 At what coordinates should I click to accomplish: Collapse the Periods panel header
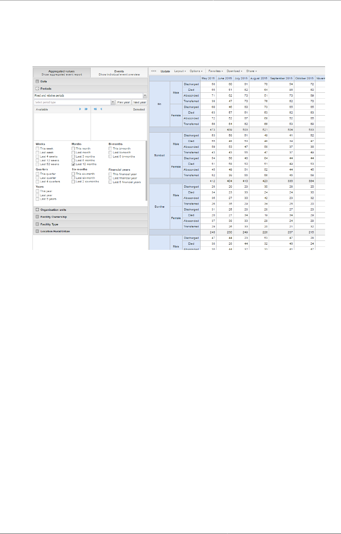(91, 89)
